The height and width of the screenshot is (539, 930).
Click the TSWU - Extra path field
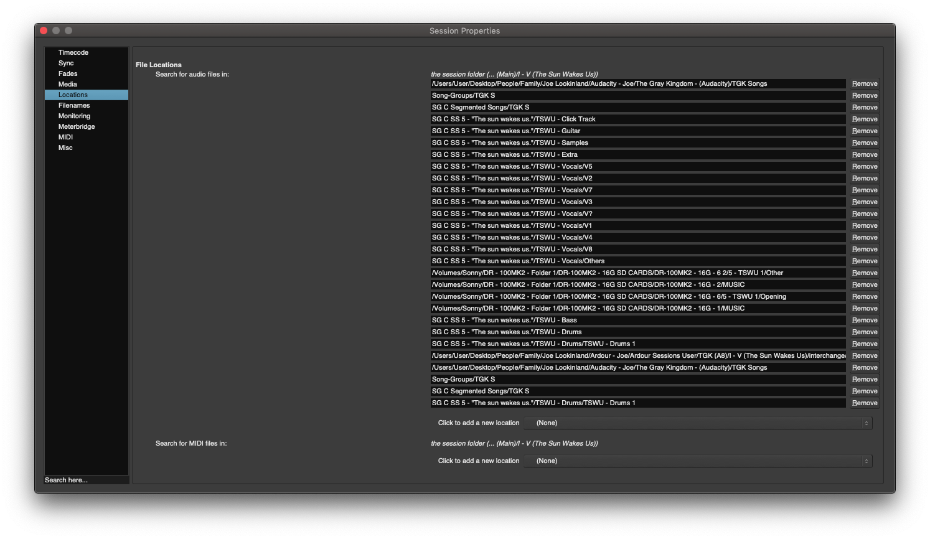pos(637,155)
